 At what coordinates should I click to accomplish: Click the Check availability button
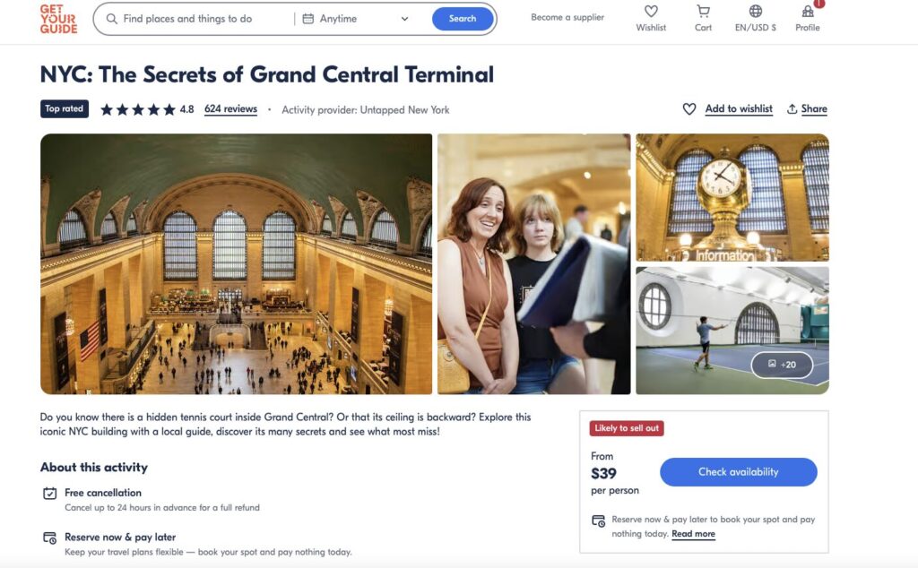[x=739, y=472]
